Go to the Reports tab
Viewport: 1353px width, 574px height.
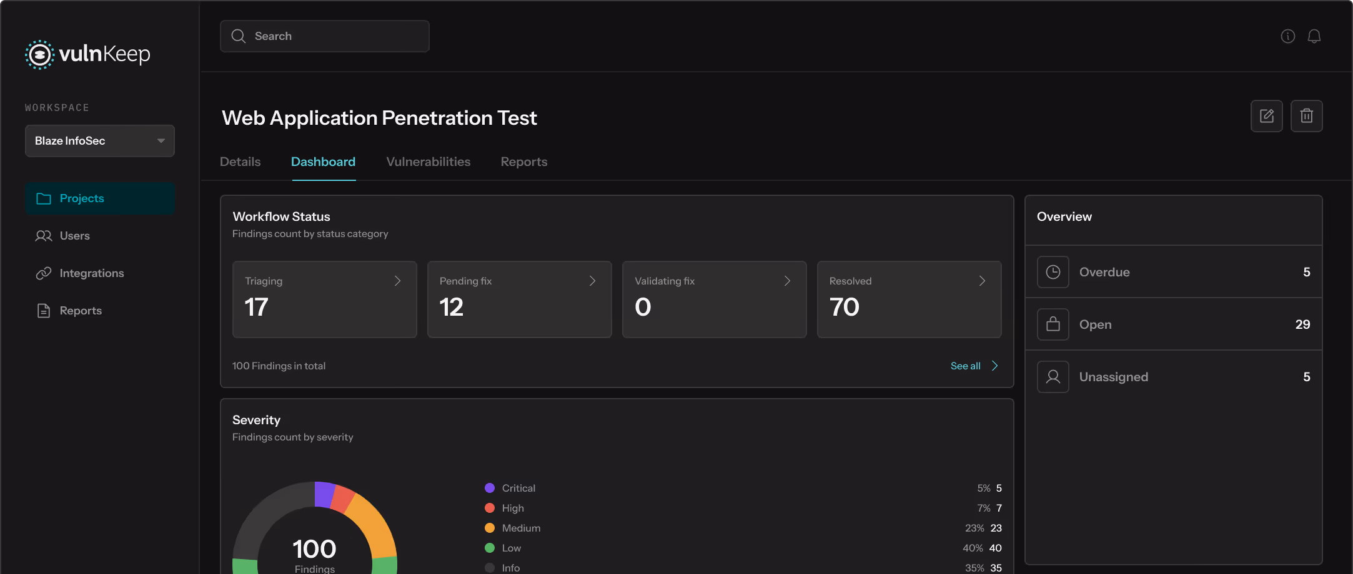(x=524, y=162)
